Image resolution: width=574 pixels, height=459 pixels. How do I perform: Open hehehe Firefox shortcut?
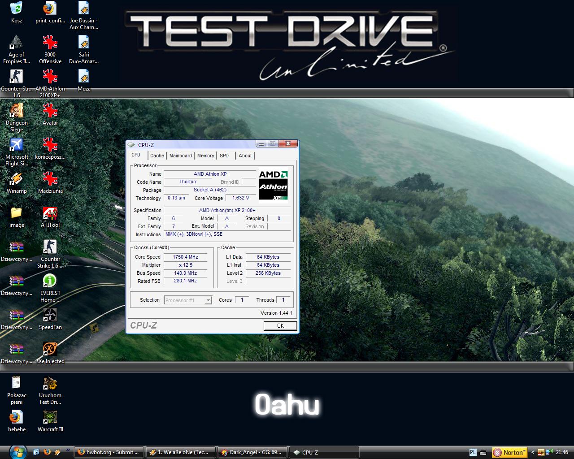pos(16,421)
